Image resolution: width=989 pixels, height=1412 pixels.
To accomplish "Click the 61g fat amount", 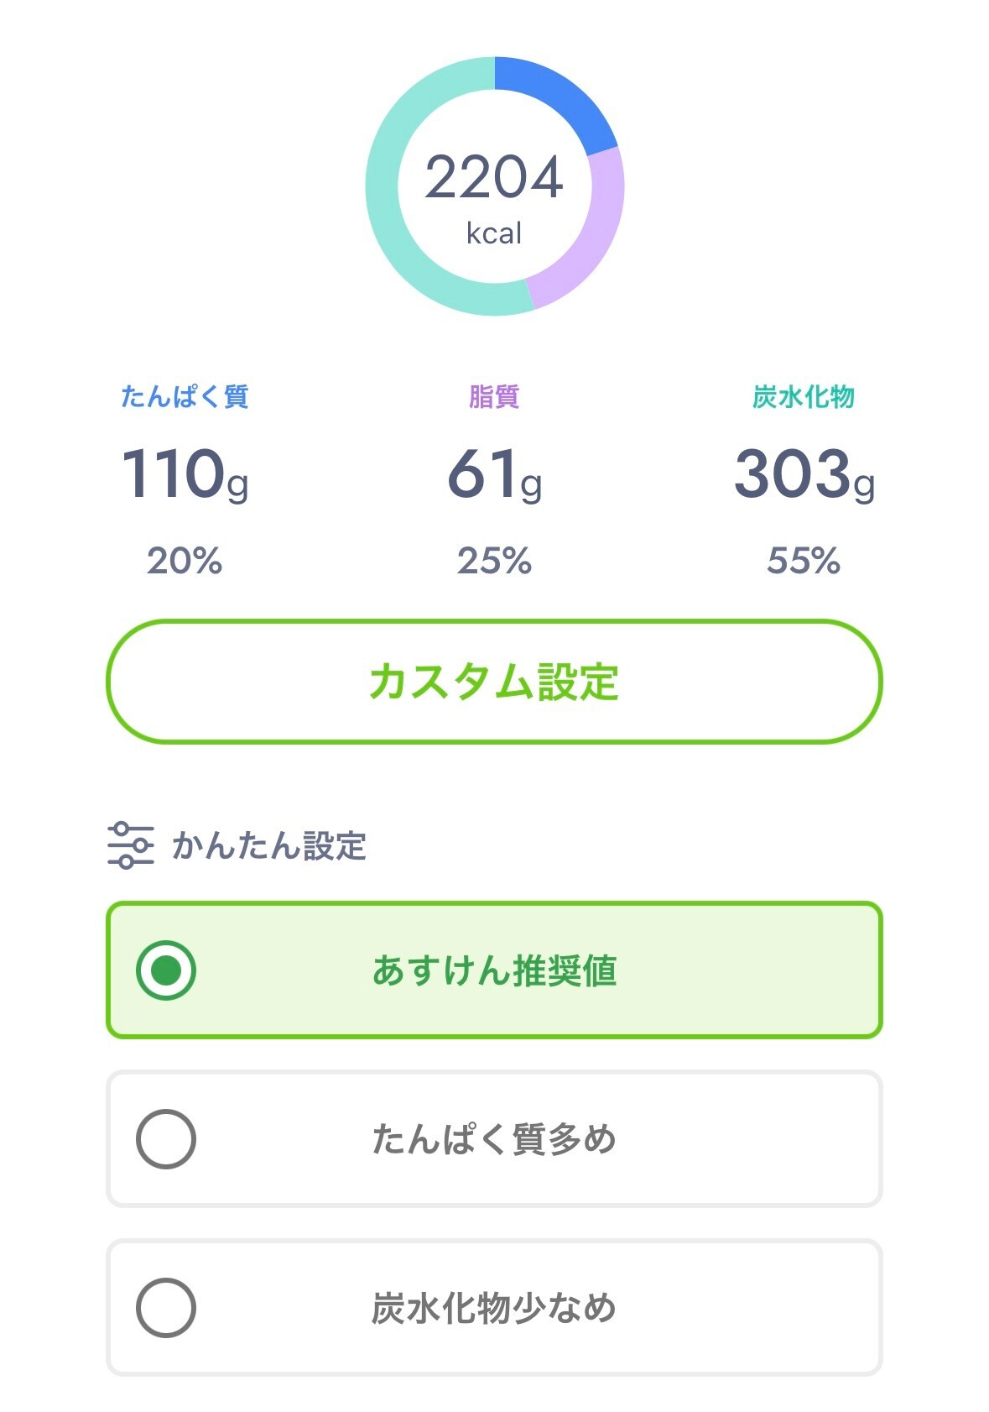I will pyautogui.click(x=494, y=474).
